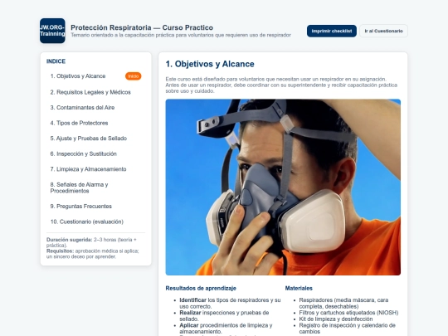The width and height of the screenshot is (448, 336).
Task: Click bullet Realizar inspecciones y pruebas de sellado
Action: click(224, 316)
